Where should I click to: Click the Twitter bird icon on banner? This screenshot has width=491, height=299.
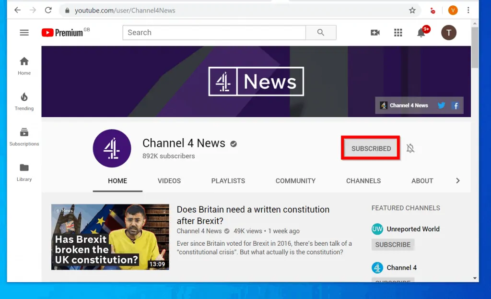click(442, 105)
